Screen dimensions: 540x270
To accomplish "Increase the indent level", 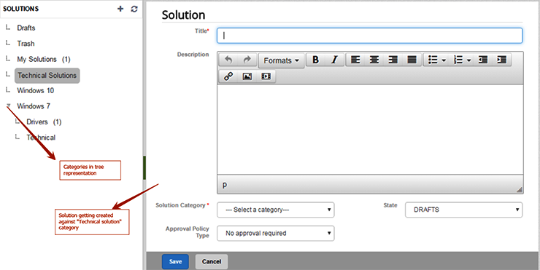I will tap(502, 60).
